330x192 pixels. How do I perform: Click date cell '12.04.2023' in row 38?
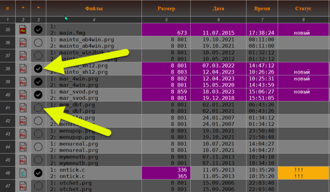(x=218, y=72)
